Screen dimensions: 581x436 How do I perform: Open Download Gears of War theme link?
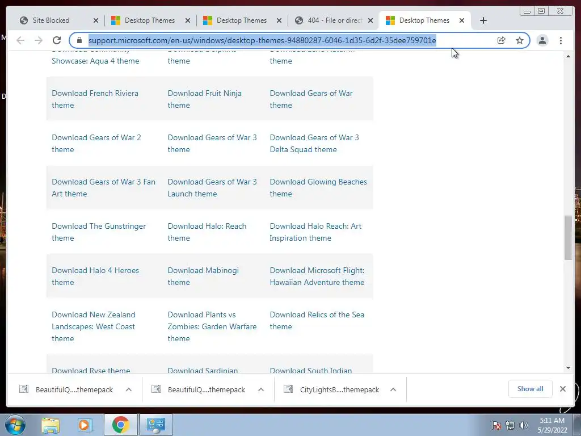click(311, 99)
